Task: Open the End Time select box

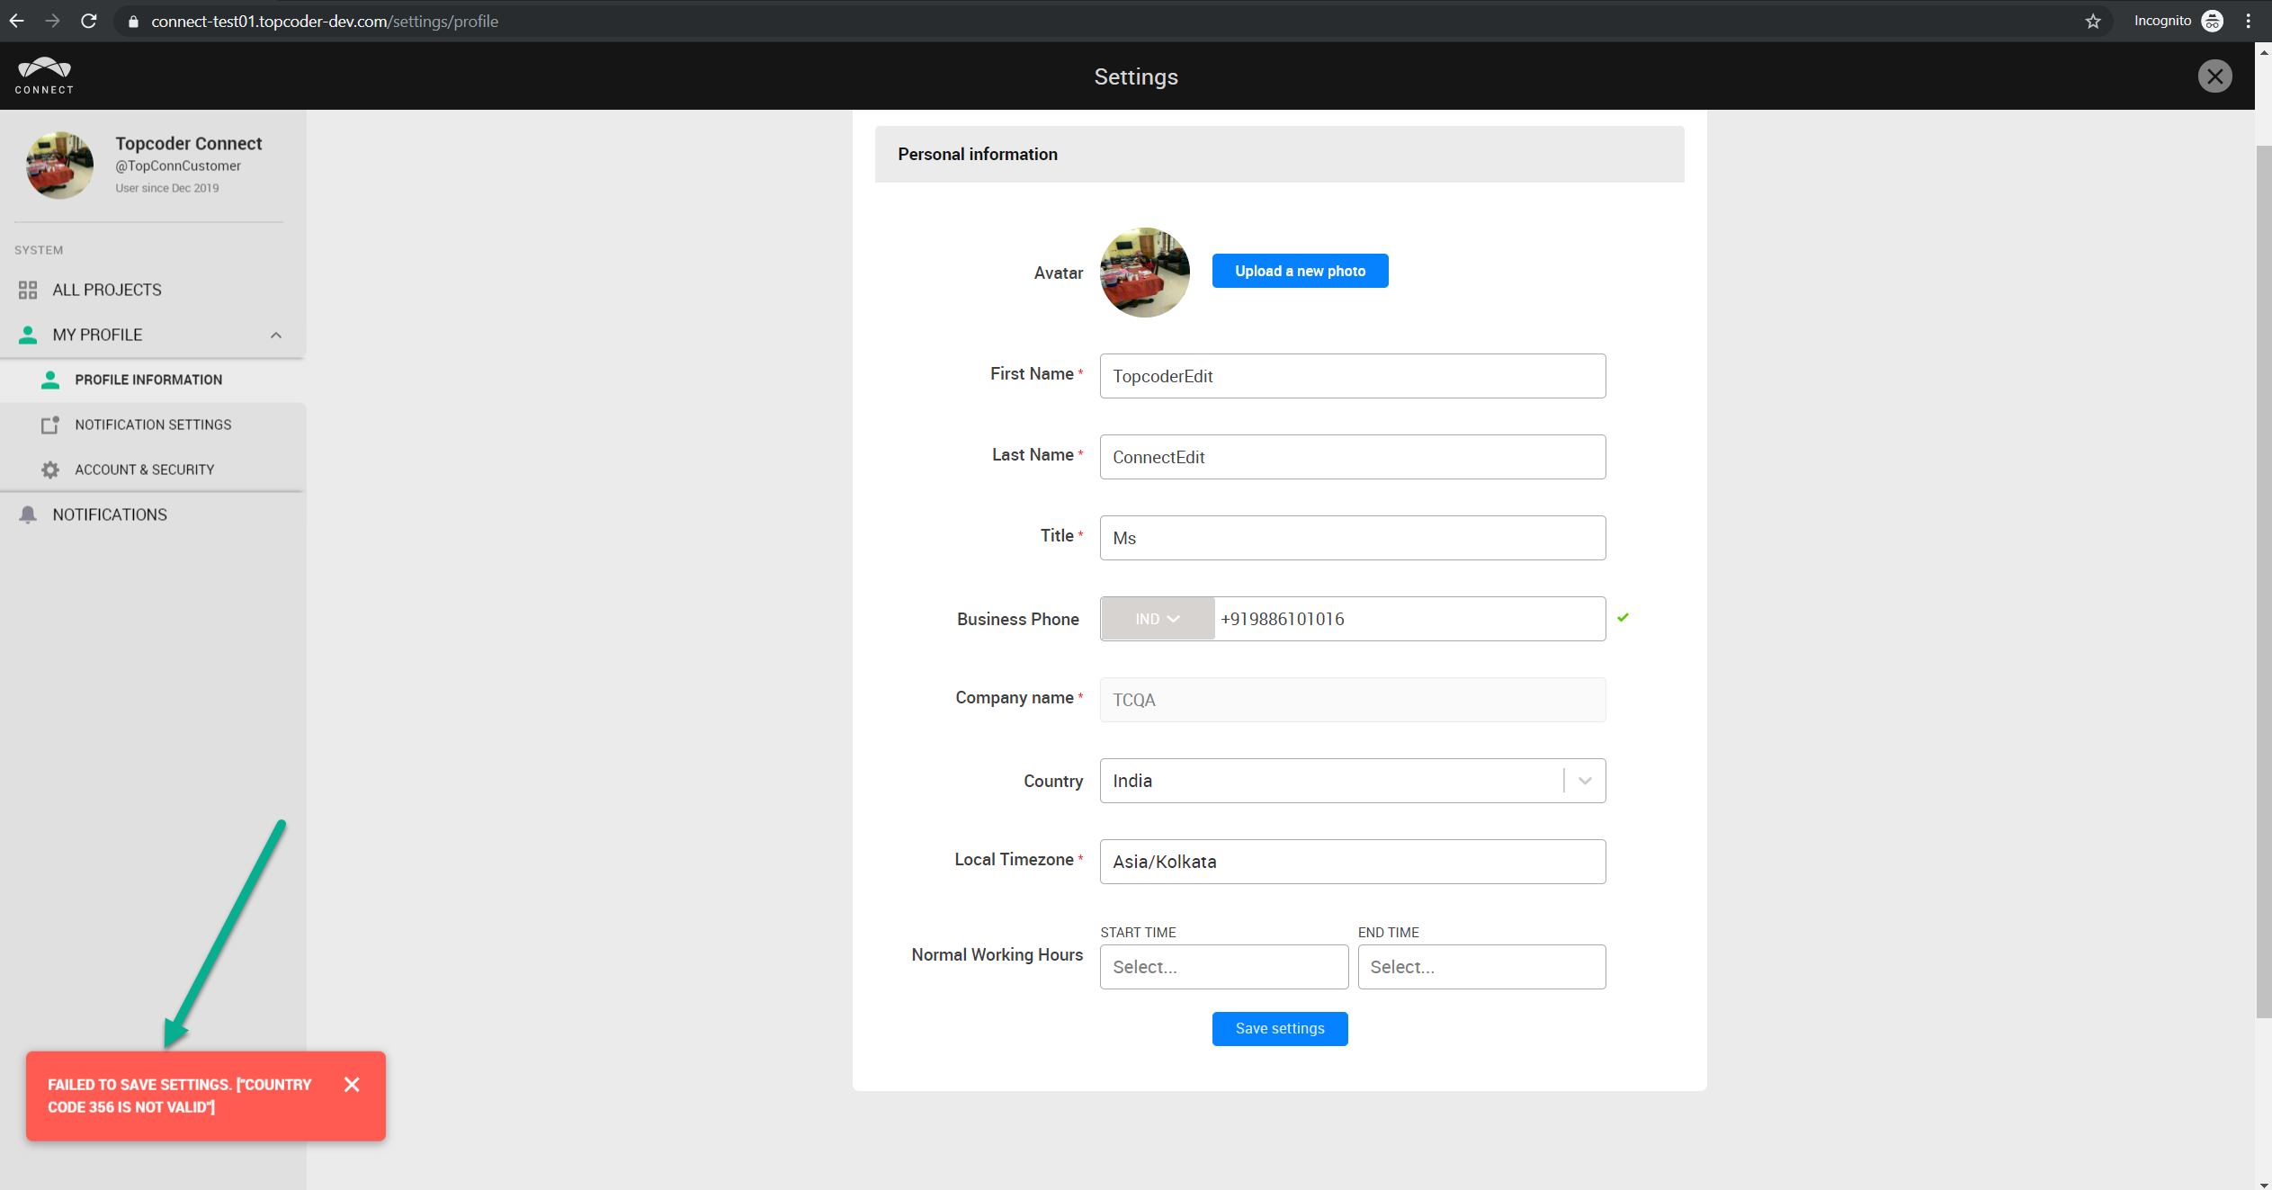Action: click(x=1480, y=967)
